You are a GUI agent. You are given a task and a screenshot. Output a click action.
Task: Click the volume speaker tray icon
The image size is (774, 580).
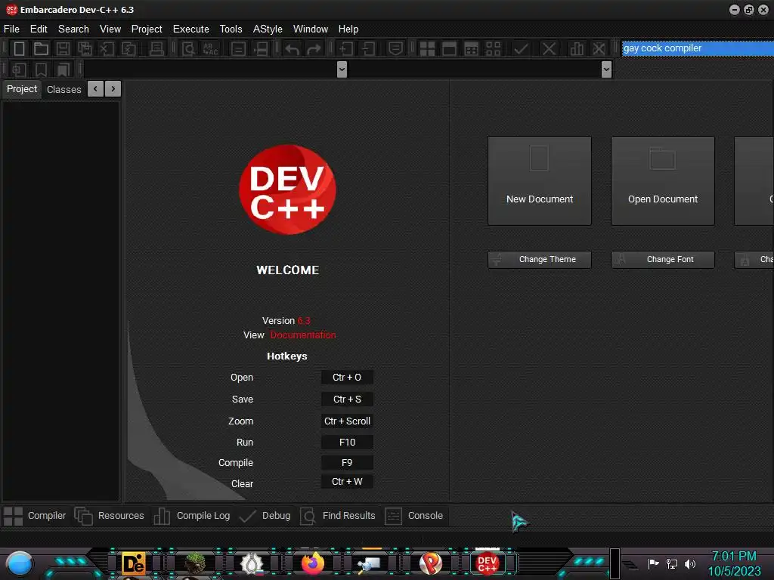[690, 563]
